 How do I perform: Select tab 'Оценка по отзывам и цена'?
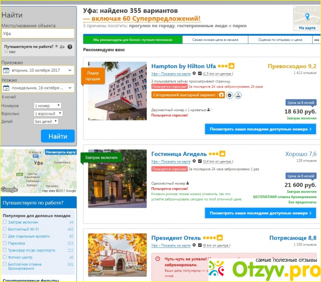pyautogui.click(x=280, y=40)
